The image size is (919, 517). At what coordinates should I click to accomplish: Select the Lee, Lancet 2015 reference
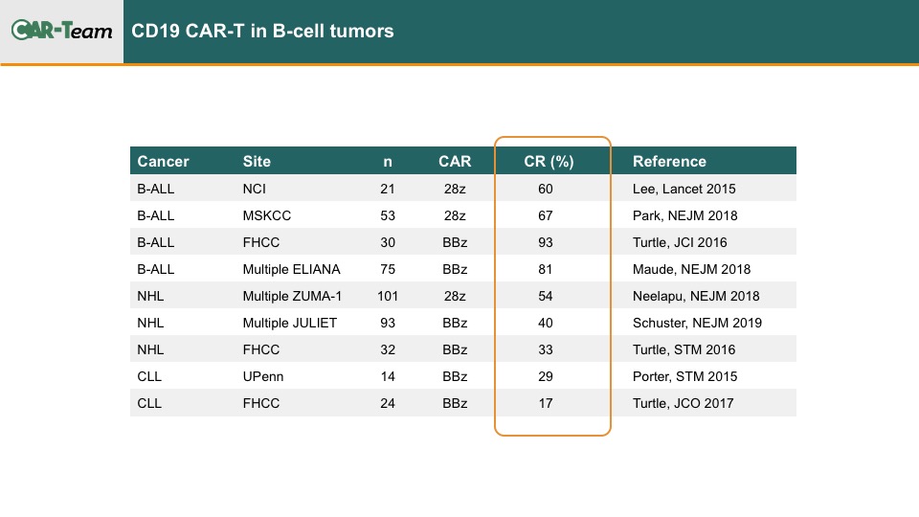tap(684, 189)
